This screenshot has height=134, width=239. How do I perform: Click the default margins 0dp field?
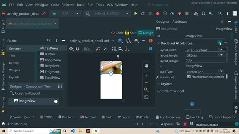pos(87,49)
